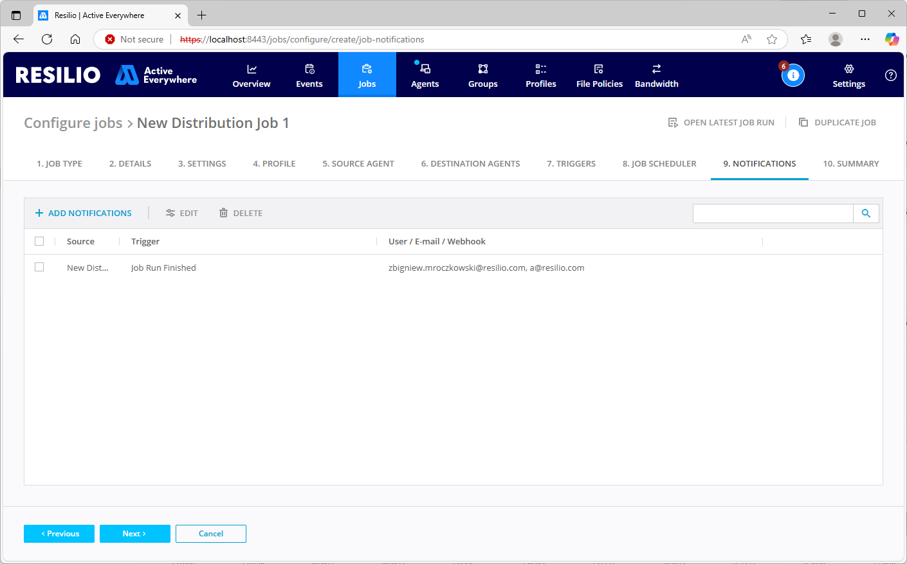
Task: Open File Policies page
Action: tap(599, 75)
